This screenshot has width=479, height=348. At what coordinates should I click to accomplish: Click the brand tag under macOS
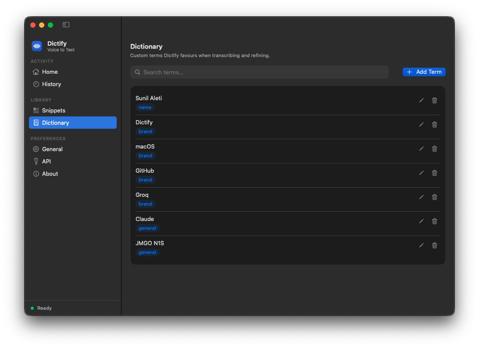146,156
